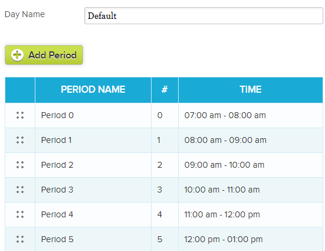Select the Period 0 name cell
325x251 pixels.
(x=93, y=115)
